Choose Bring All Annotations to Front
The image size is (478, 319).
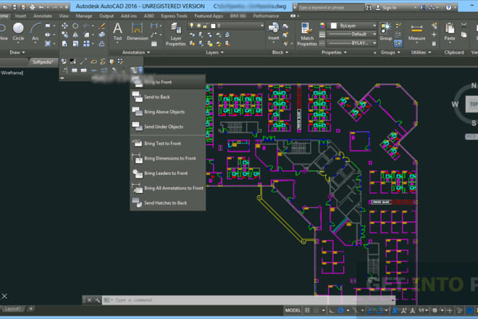pyautogui.click(x=168, y=188)
